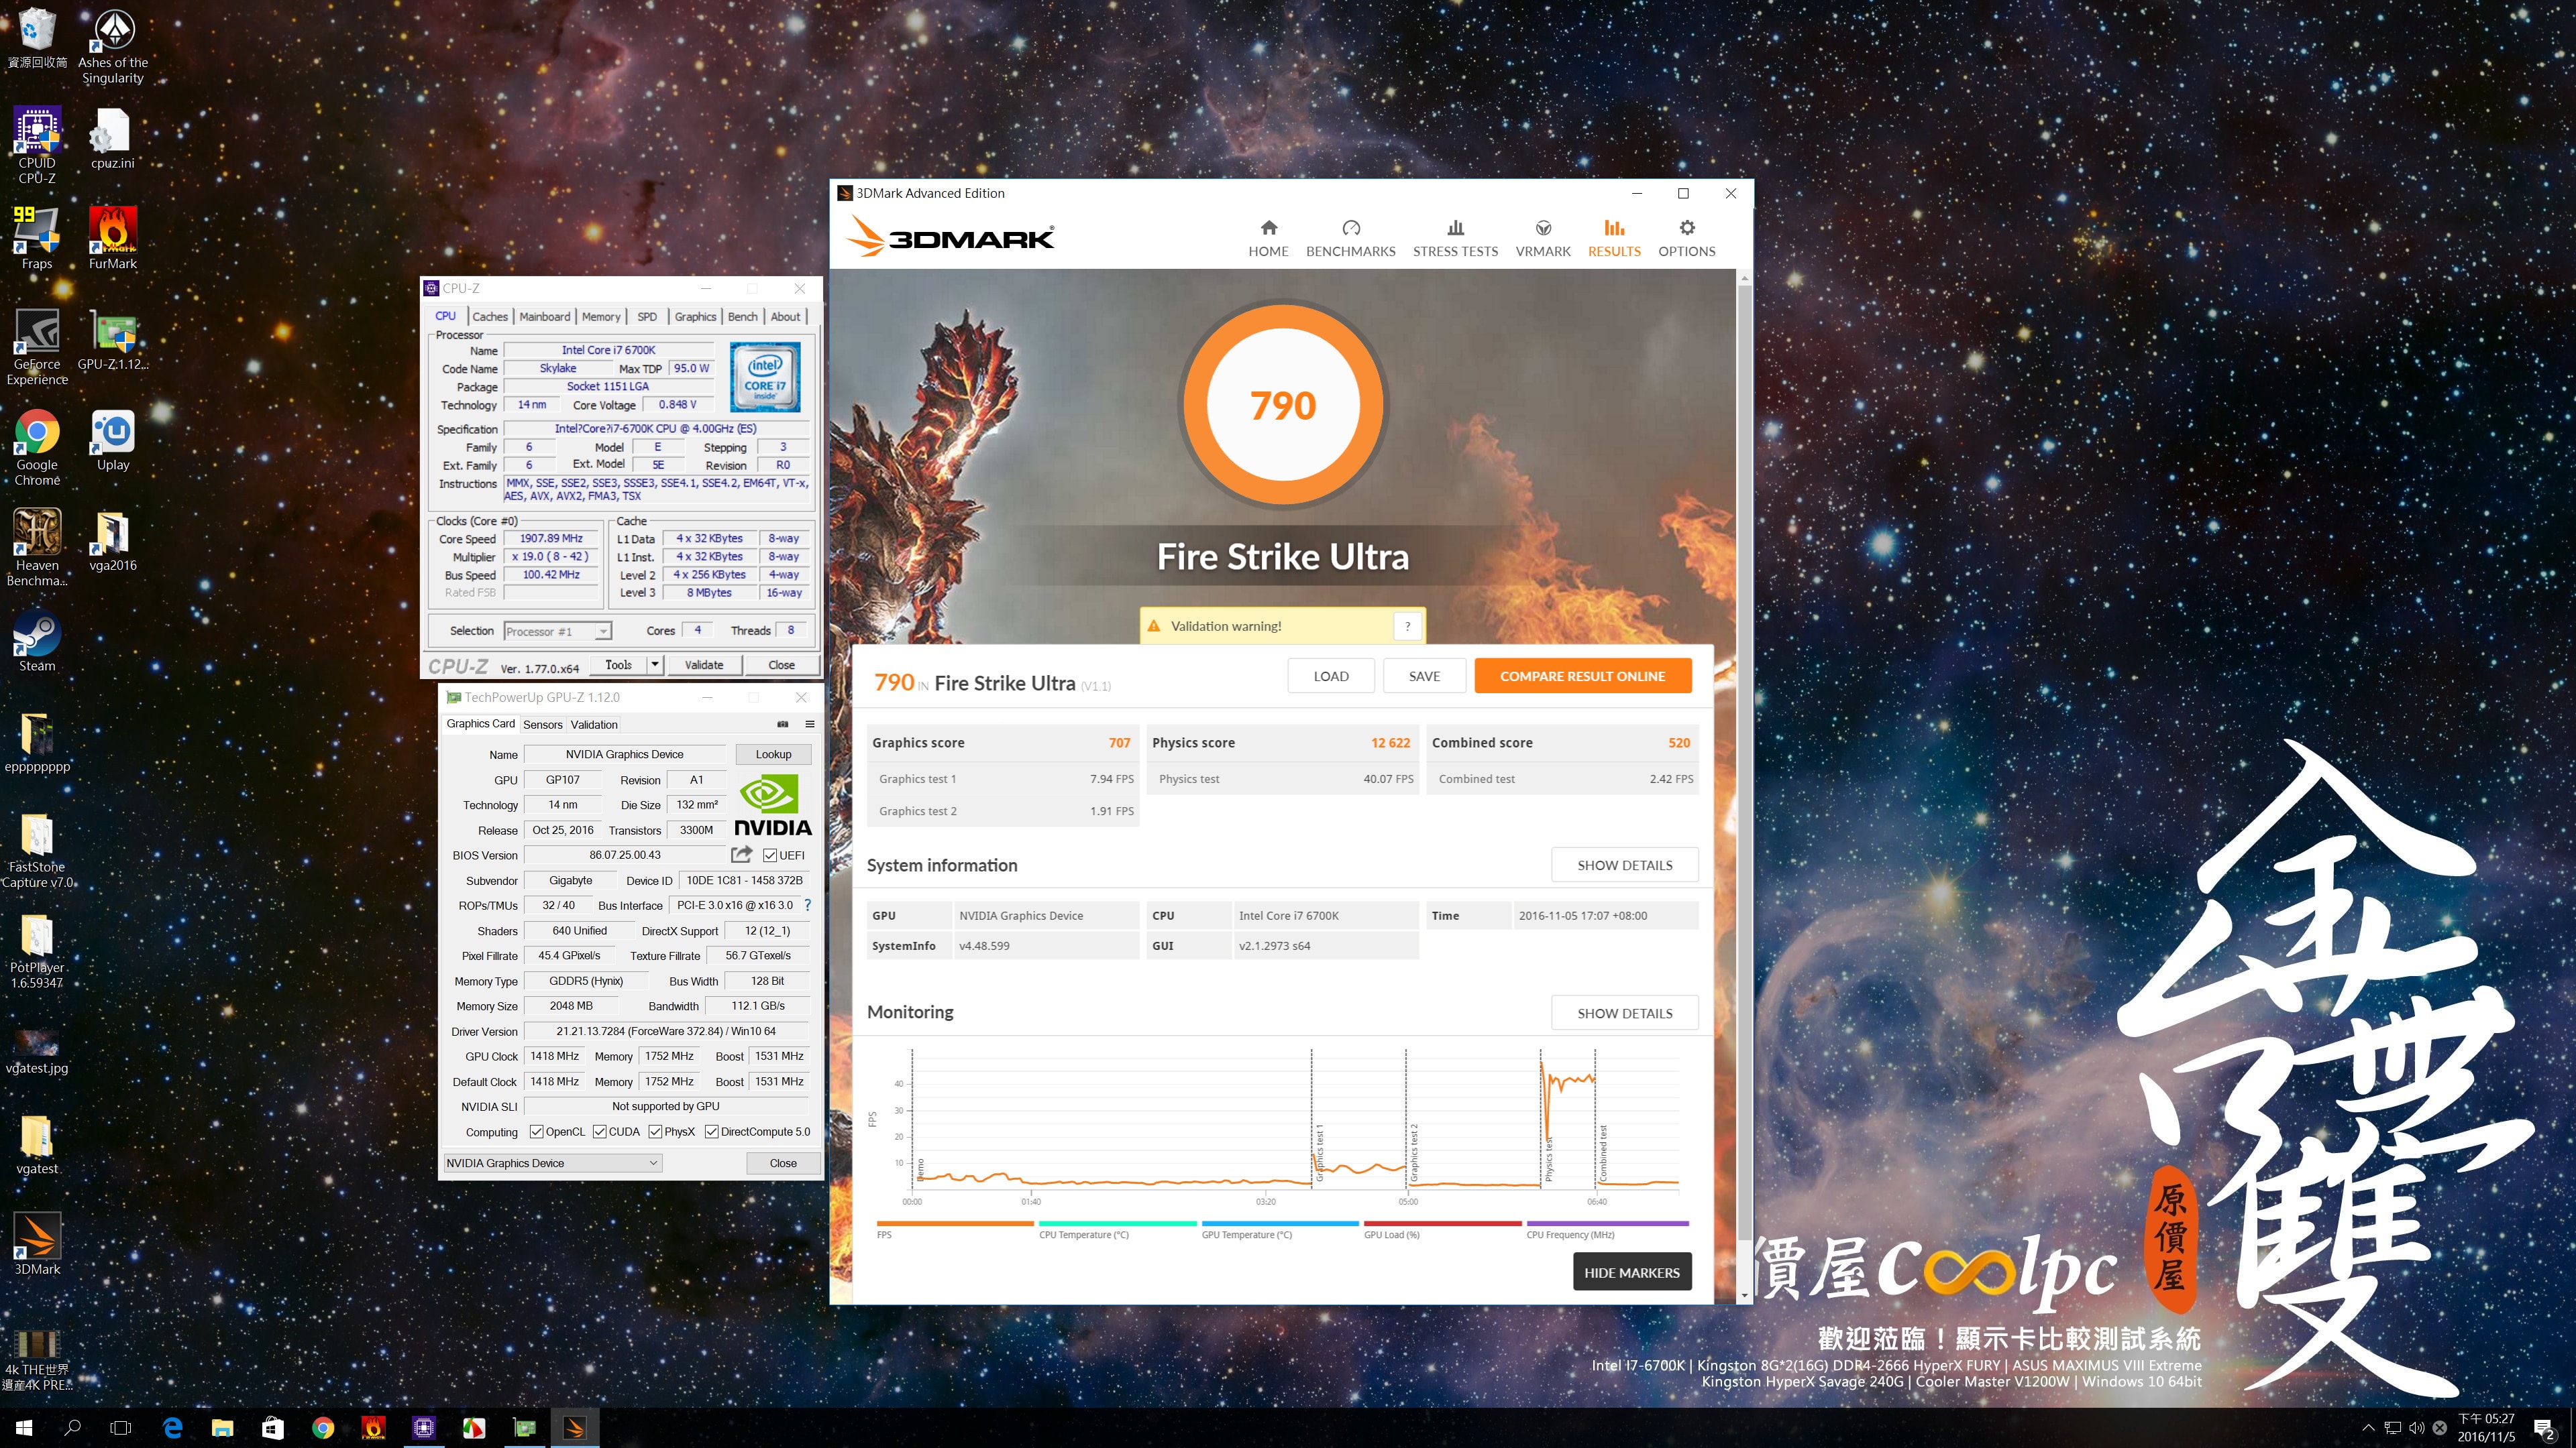This screenshot has width=2576, height=1448.
Task: Open the Action Center notifications icon
Action: [x=2544, y=1428]
